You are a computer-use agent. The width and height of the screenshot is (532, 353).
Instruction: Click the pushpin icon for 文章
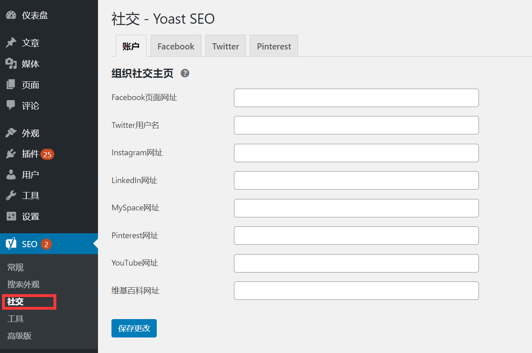point(11,43)
